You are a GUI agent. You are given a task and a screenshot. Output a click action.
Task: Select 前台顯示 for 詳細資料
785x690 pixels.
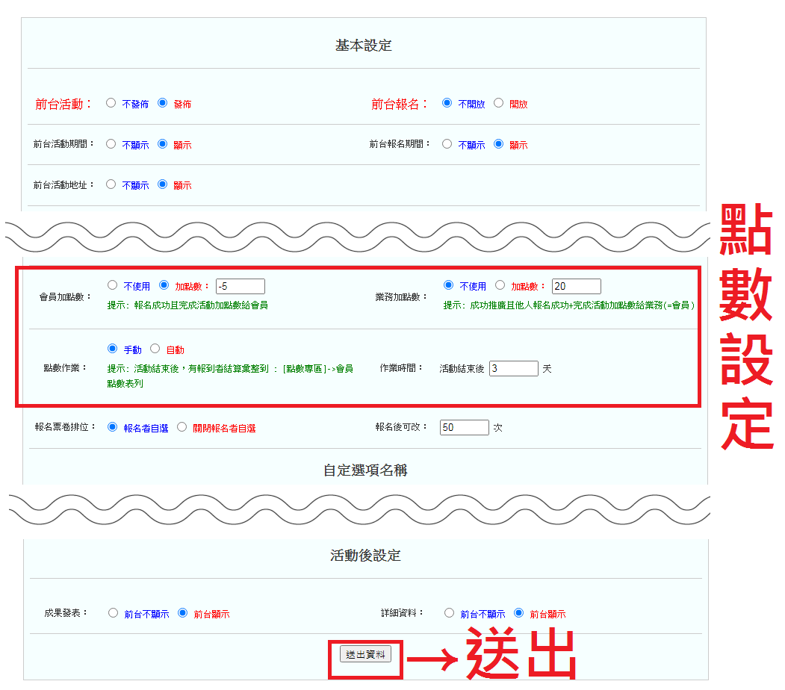pyautogui.click(x=519, y=613)
